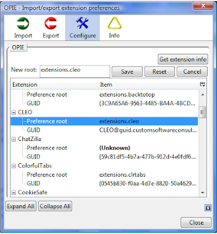Click the vertical scrollbar thumb
Image resolution: width=217 pixels, height=234 pixels.
202,112
